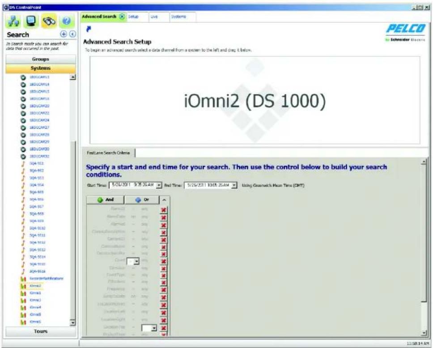Delete the LocationTop condition row
433x348 pixels.
point(163,328)
